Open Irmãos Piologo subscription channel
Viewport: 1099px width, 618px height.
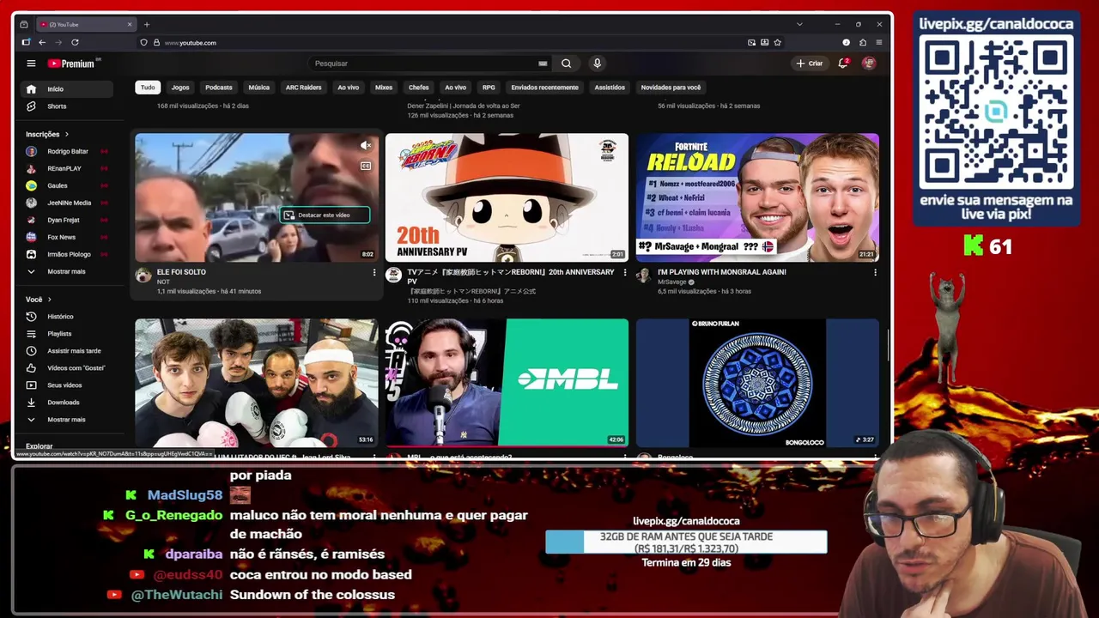click(x=67, y=255)
